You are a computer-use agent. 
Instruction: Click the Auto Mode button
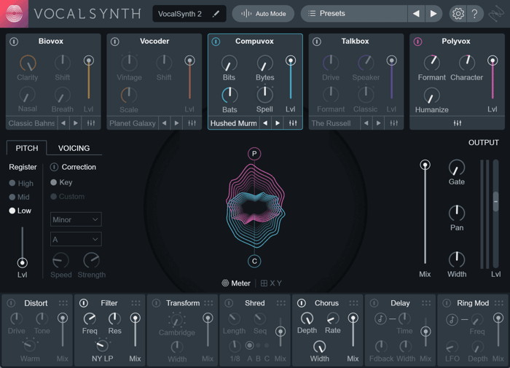tap(263, 14)
